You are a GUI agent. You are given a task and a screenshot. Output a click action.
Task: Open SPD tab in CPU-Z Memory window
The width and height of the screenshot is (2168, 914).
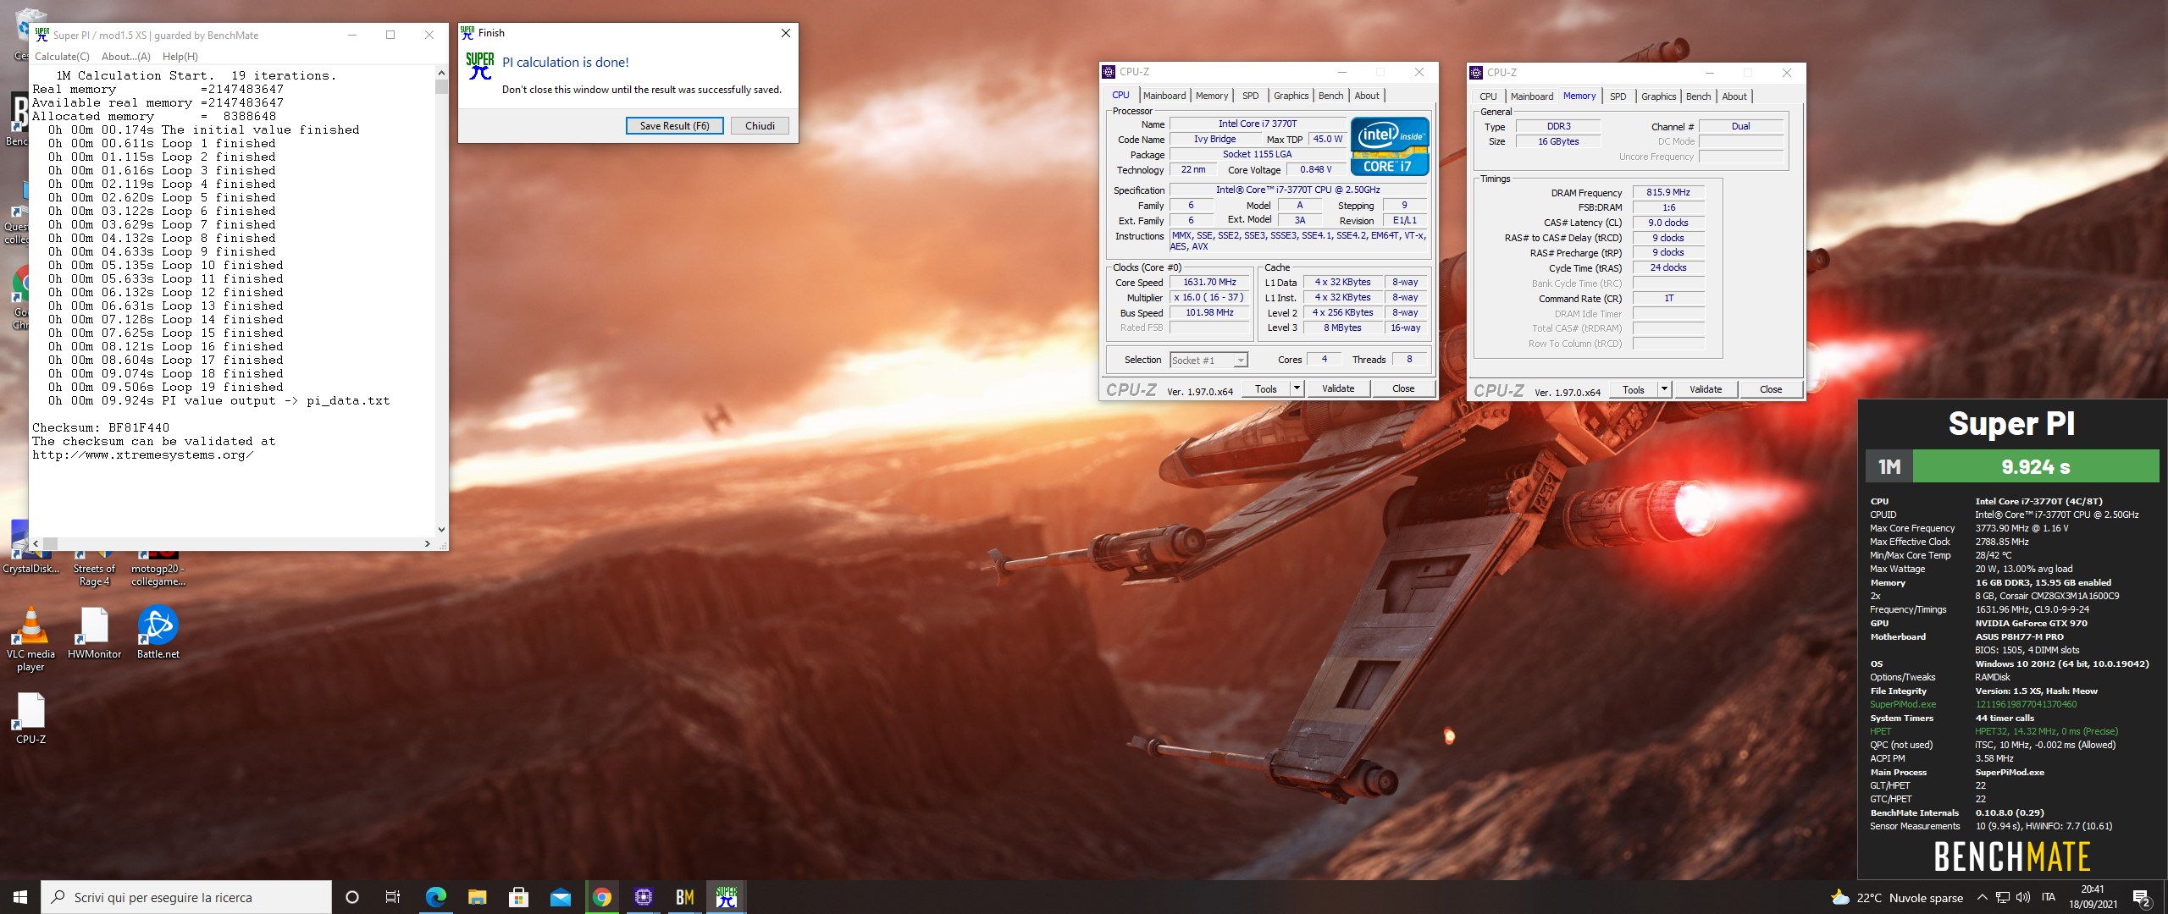point(1618,96)
